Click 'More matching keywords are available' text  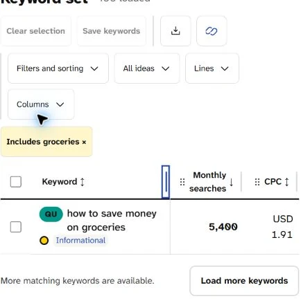pos(77,281)
